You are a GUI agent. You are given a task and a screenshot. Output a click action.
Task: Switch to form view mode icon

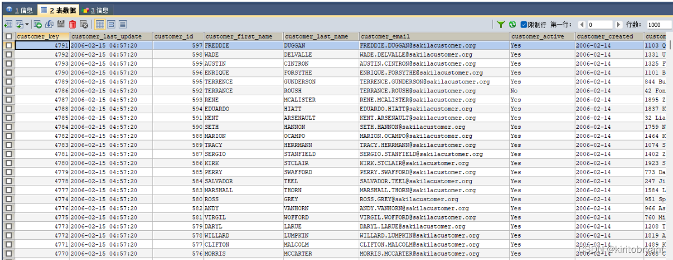tap(111, 24)
